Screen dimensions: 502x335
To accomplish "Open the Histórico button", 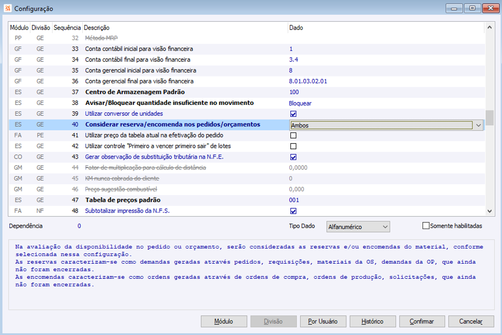I will click(373, 321).
